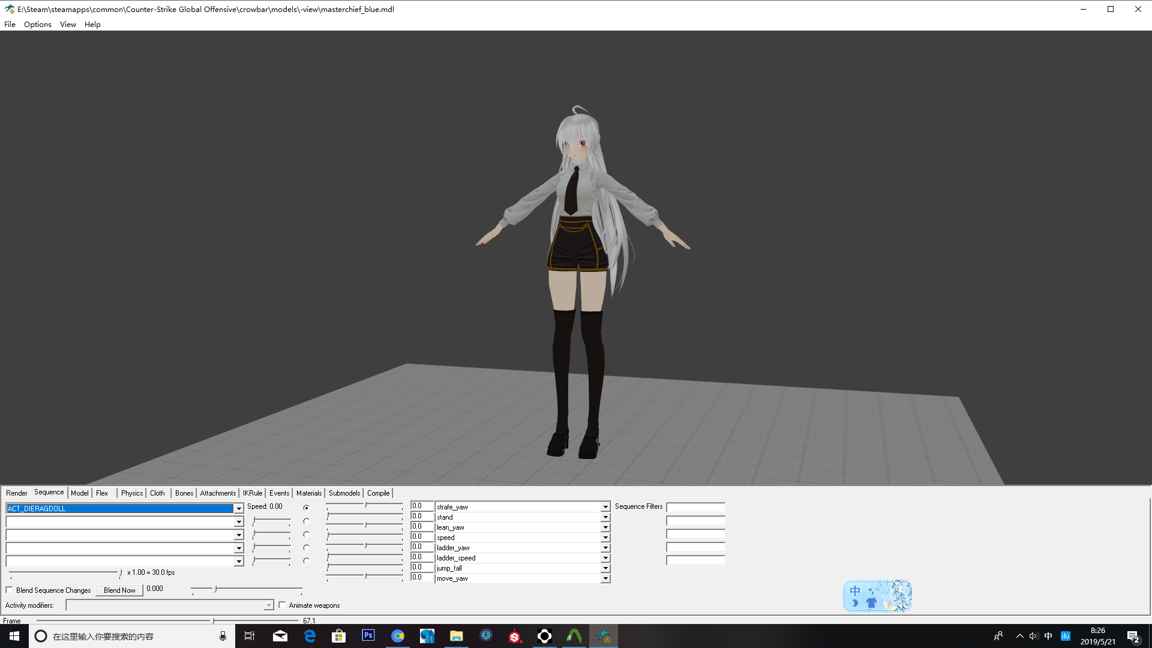Click the strafe_yaw value field
The width and height of the screenshot is (1152, 648).
(422, 506)
